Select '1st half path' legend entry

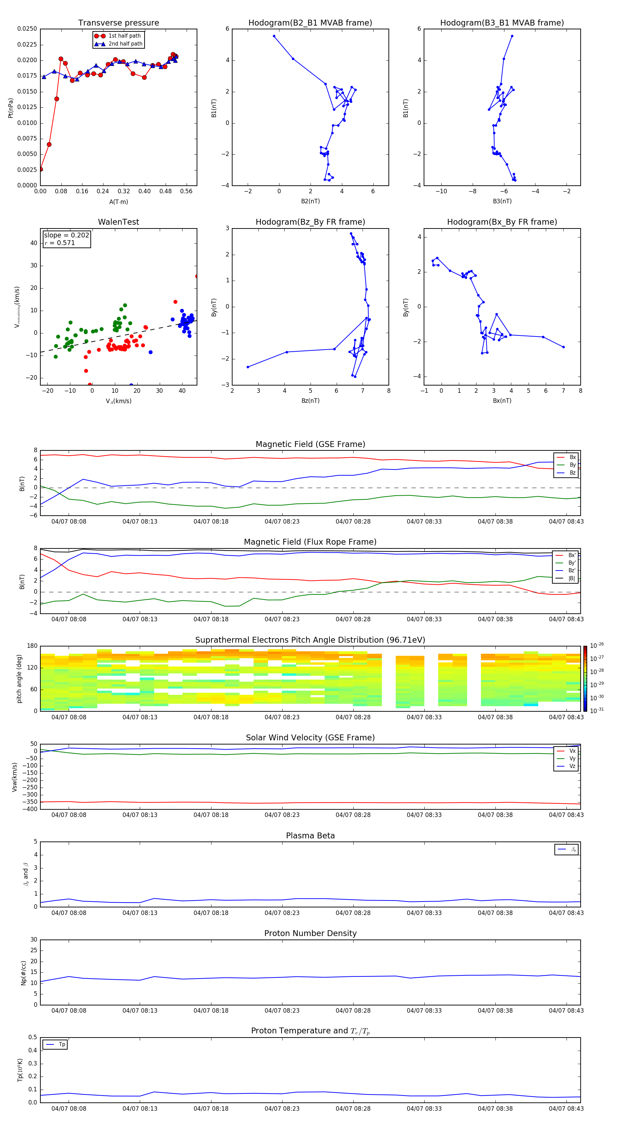click(118, 36)
